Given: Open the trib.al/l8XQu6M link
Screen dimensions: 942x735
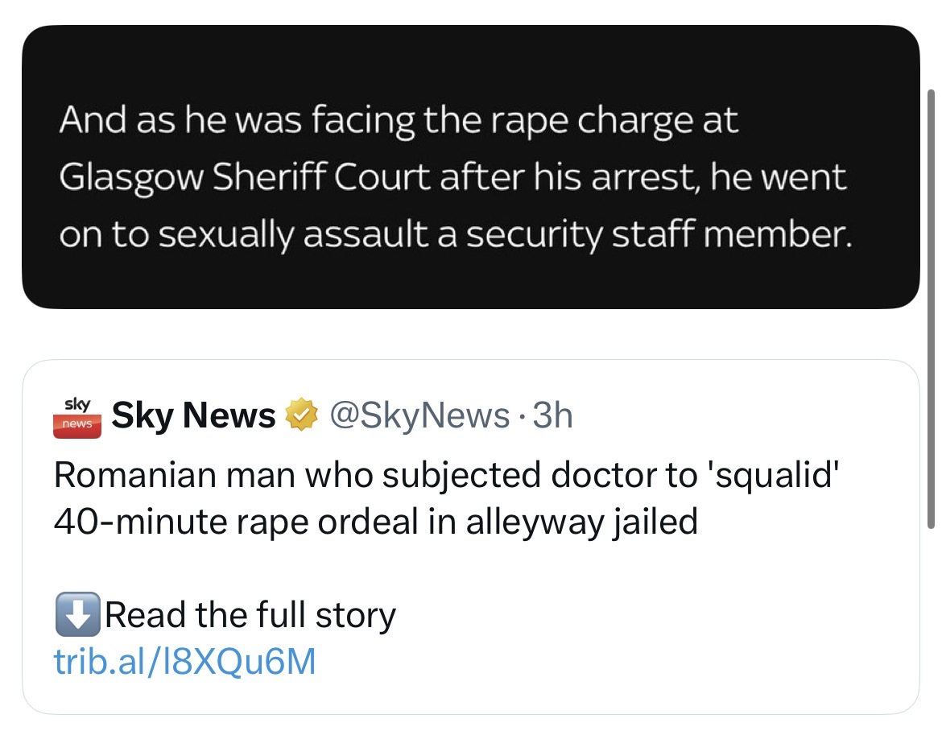Looking at the screenshot, I should pos(184,662).
